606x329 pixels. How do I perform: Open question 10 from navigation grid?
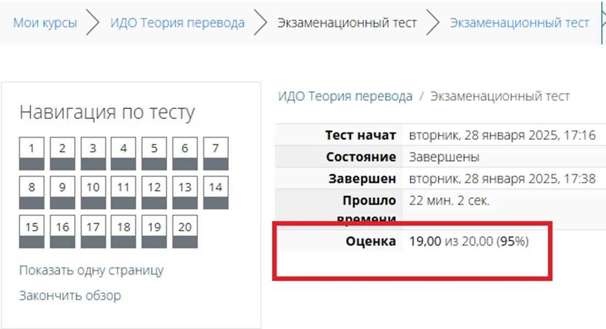pos(93,192)
